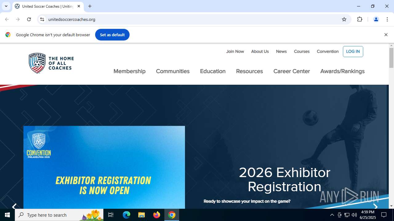Screen dimensions: 394x221
Task: Open the Windows Start menu
Action: (7, 215)
